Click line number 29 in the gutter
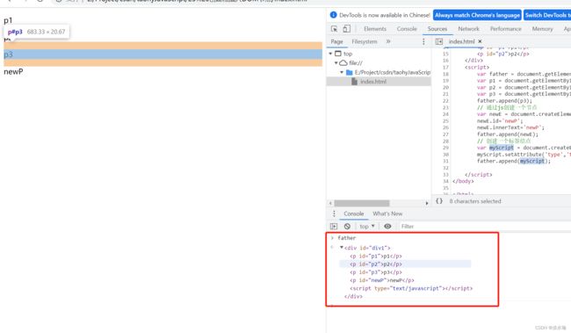Viewport: 571px width, 333px height. (x=445, y=148)
